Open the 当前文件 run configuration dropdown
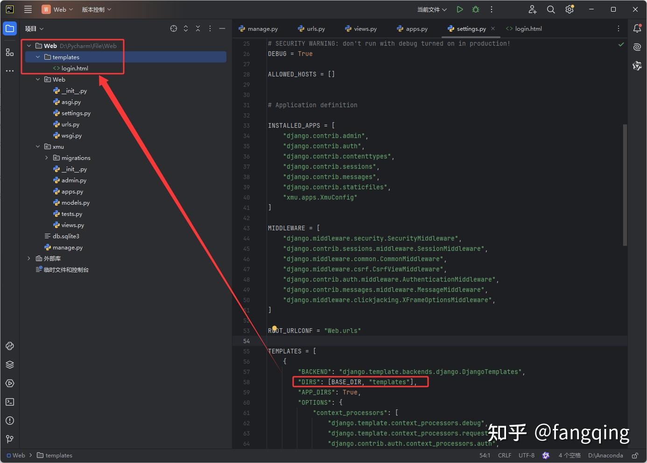647x463 pixels. 432,9
